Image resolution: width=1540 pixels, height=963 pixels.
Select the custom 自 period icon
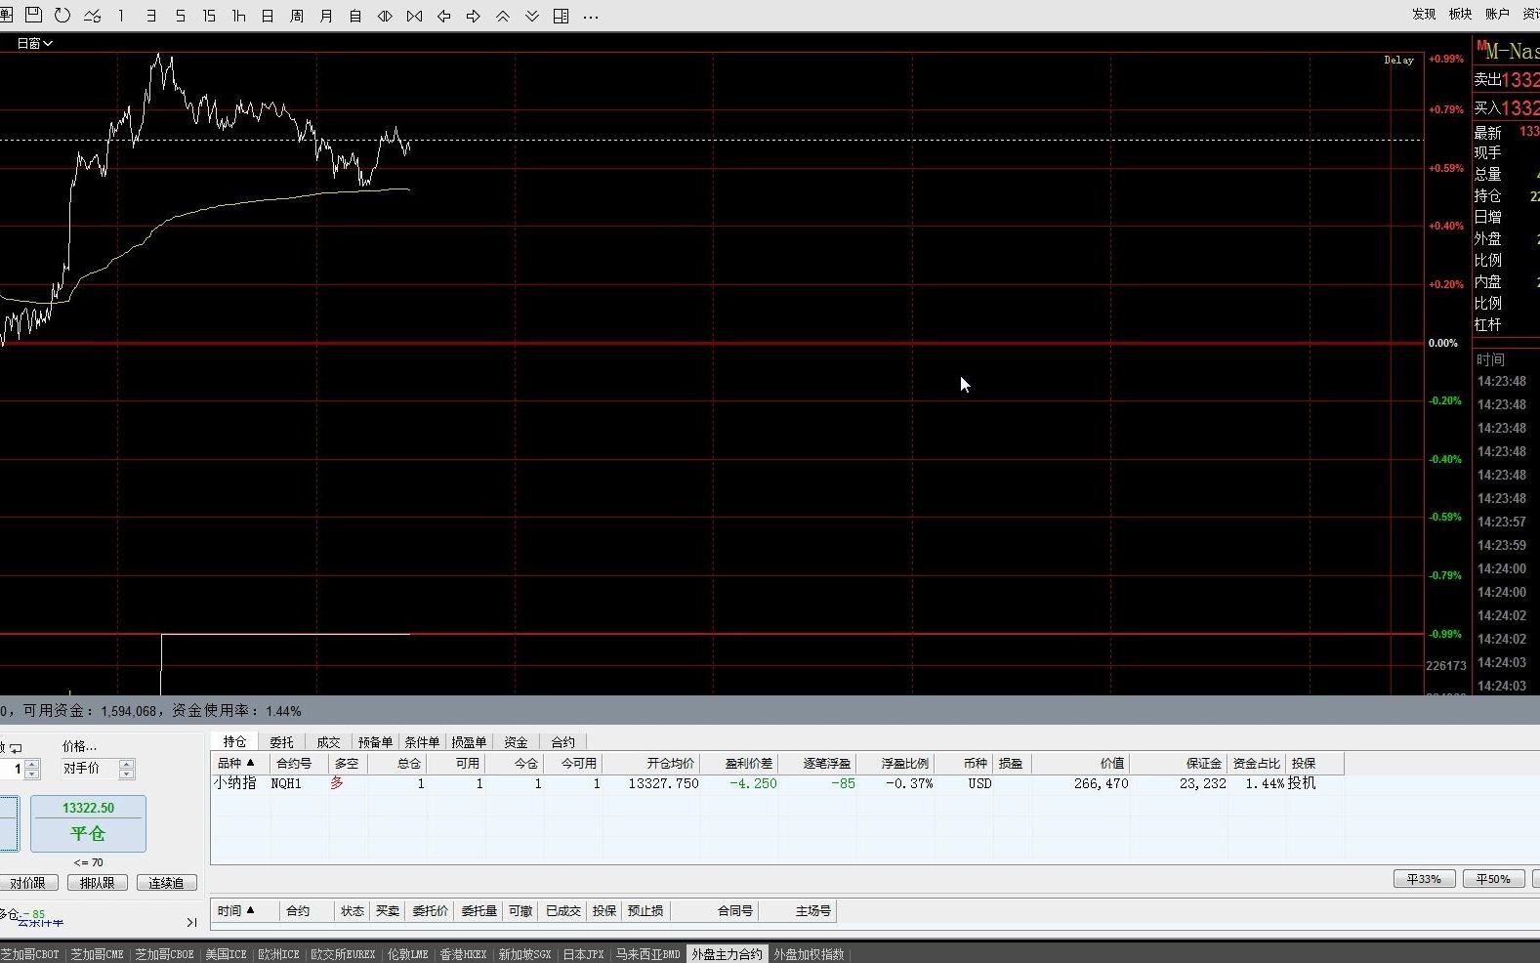355,16
